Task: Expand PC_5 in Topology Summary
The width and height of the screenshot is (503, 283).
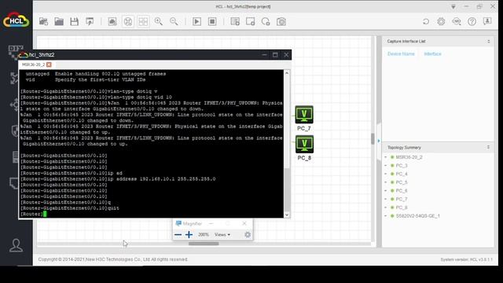Action: (x=386, y=182)
